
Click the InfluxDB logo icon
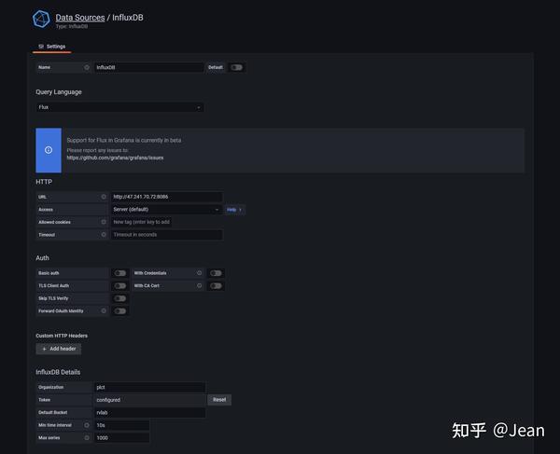tap(41, 20)
